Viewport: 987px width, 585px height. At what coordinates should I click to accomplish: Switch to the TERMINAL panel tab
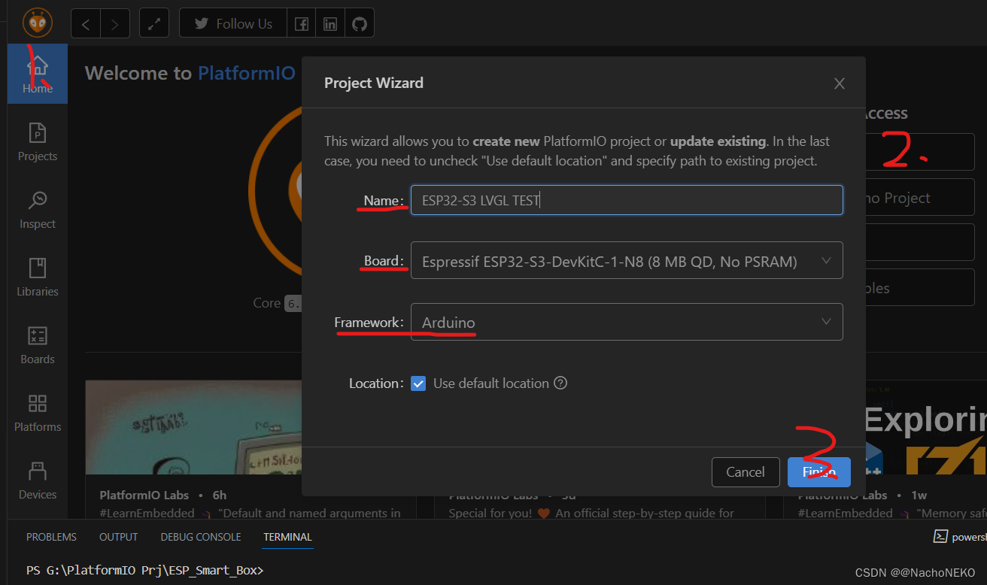click(287, 537)
